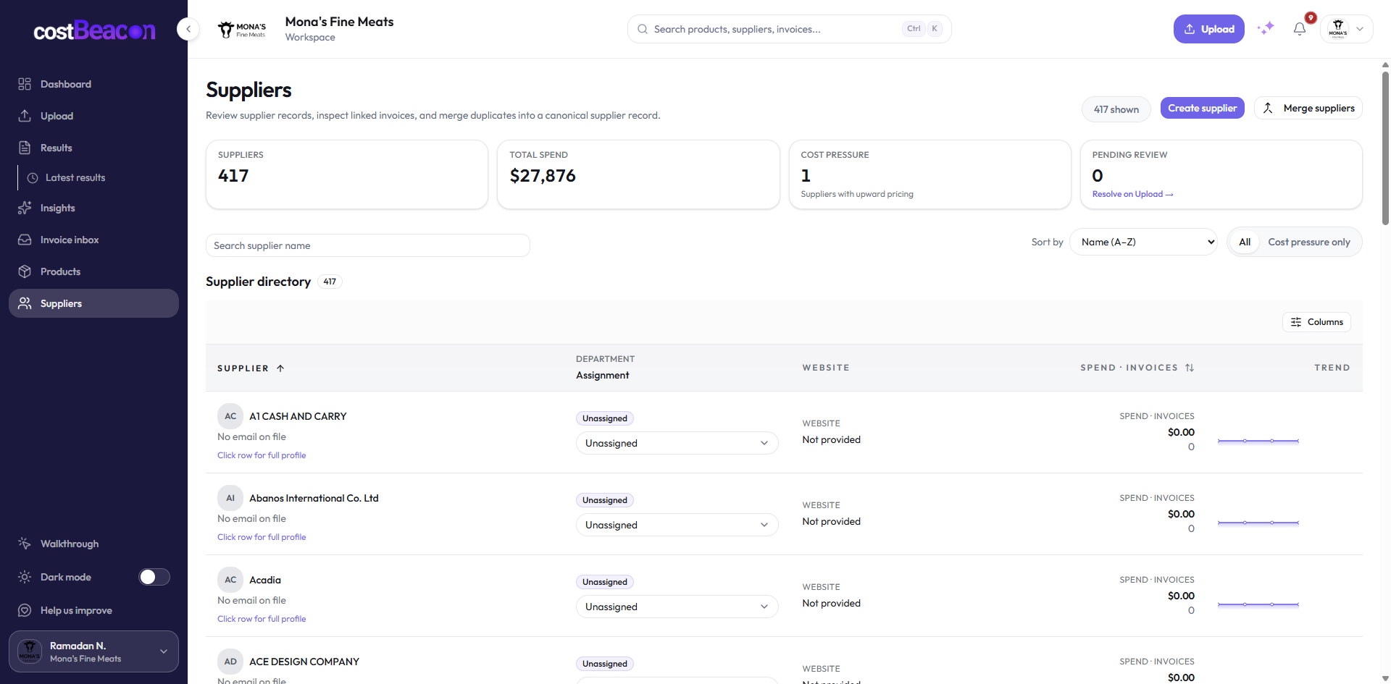Click full profile link for Acadia
The height and width of the screenshot is (684, 1391).
(262, 619)
